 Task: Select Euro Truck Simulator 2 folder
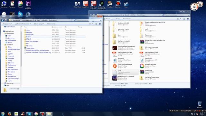click(x=33, y=41)
